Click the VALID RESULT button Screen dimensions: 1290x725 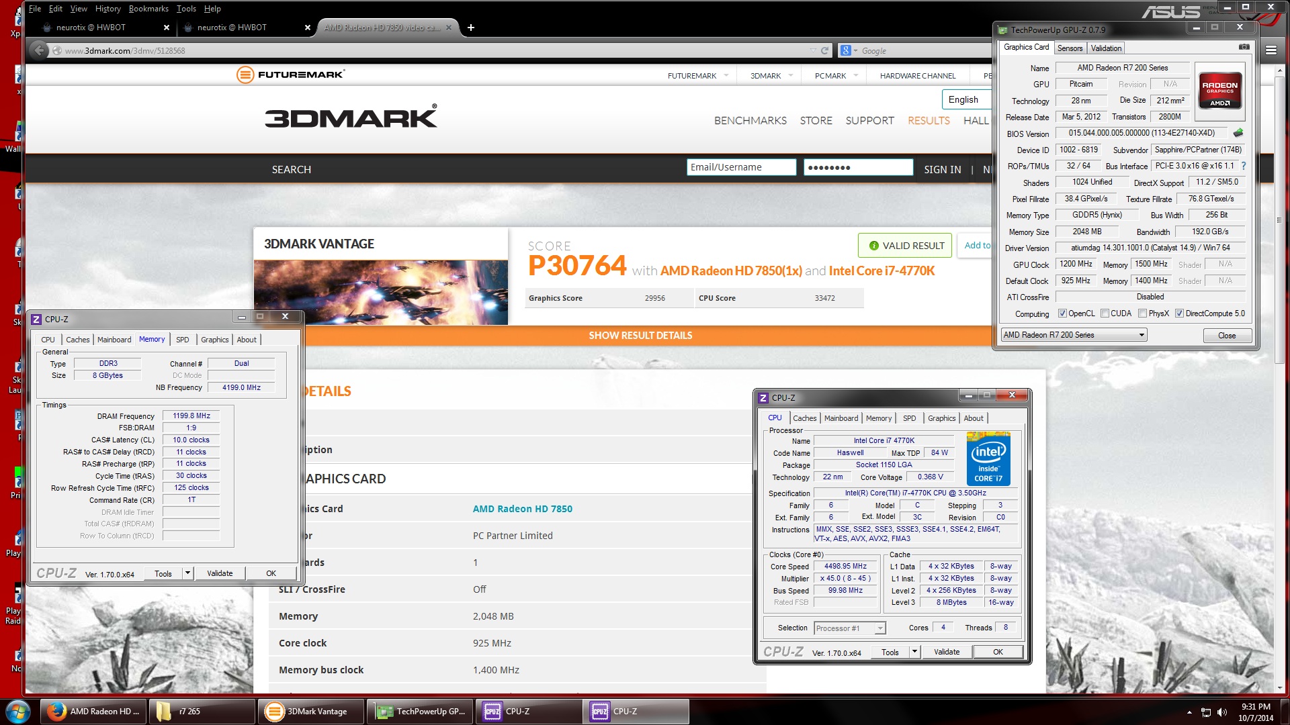coord(906,246)
